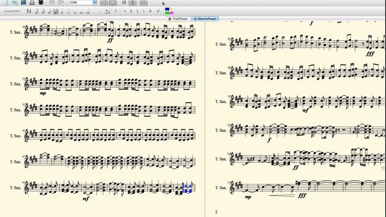This screenshot has width=386, height=217.
Task: Switch to voice 3 green button
Action: click(168, 13)
